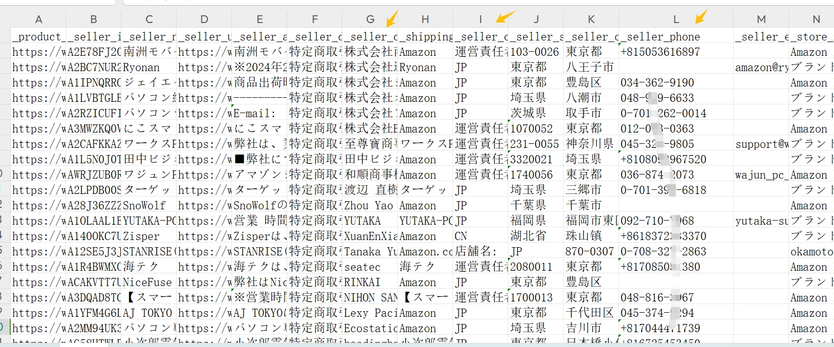Click the "_seller_phone" header cell
This screenshot has width=834, height=347.
point(676,36)
